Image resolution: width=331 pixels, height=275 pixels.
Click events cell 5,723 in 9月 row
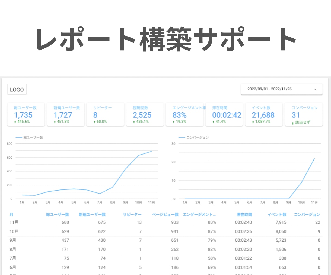281,240
